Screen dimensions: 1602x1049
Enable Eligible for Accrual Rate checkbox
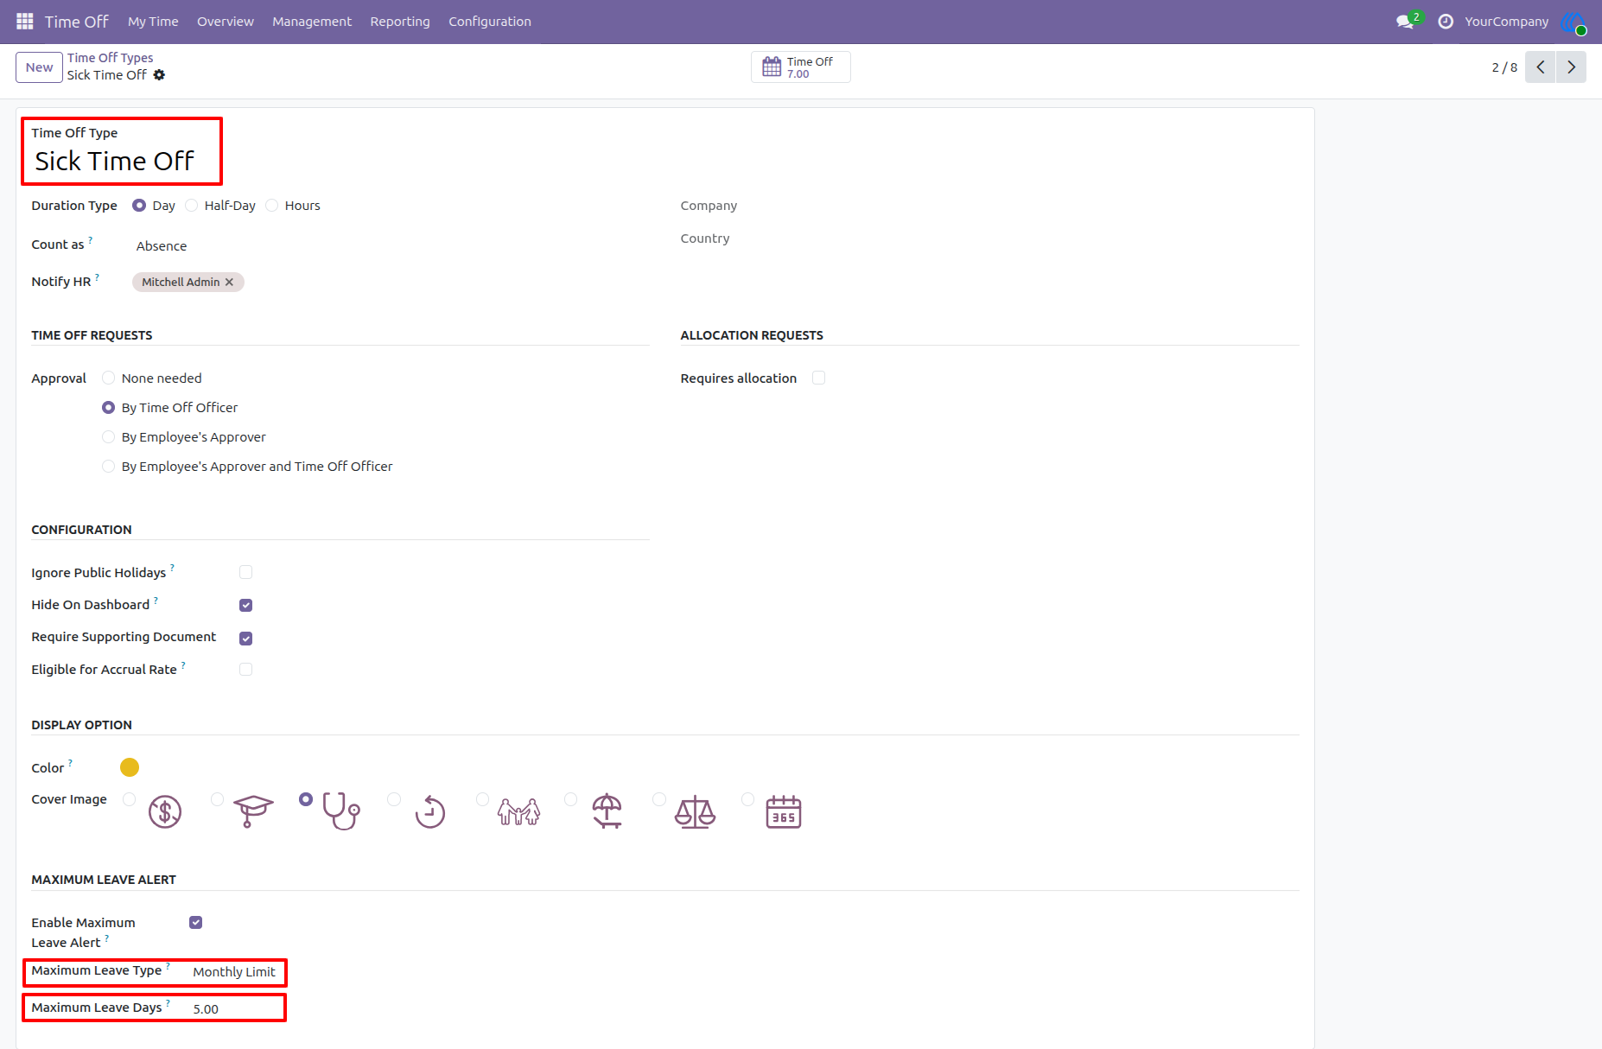coord(245,669)
